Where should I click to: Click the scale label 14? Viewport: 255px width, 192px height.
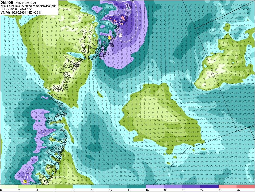(x=129, y=190)
